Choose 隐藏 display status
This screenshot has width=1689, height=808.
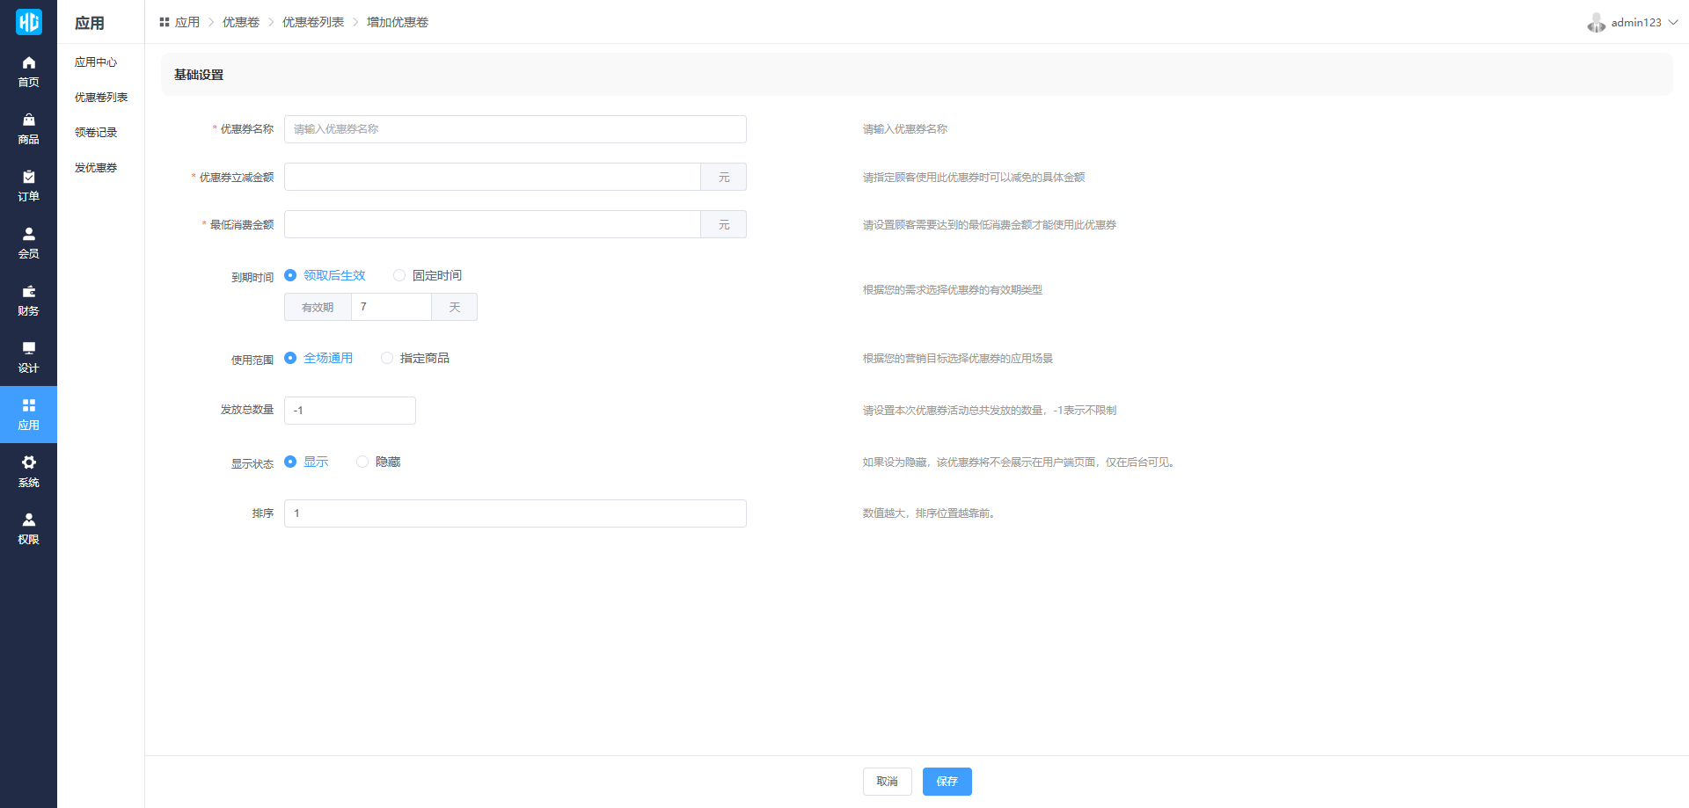point(362,462)
